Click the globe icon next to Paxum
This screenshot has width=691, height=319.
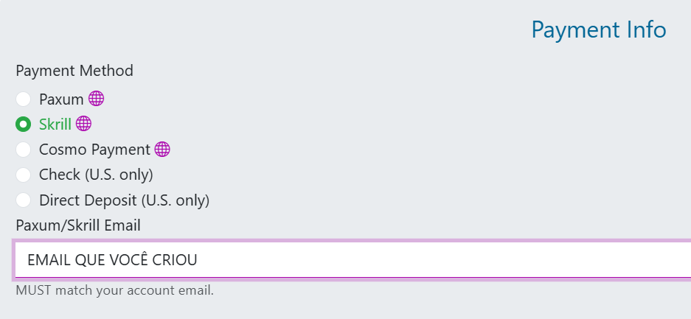tap(96, 99)
